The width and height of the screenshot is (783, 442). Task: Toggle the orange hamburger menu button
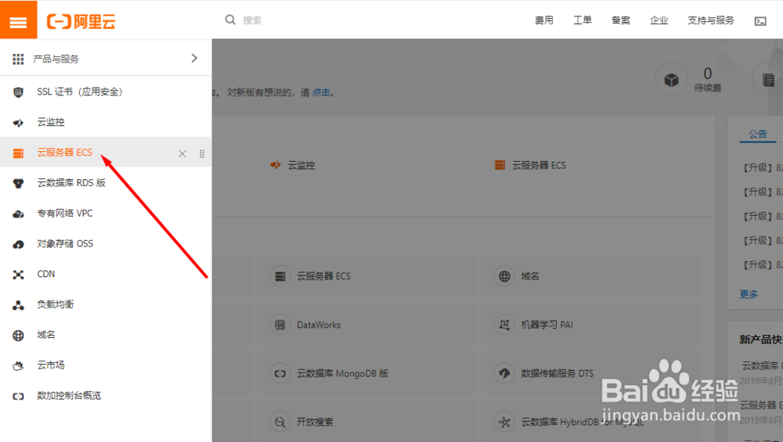pyautogui.click(x=19, y=20)
